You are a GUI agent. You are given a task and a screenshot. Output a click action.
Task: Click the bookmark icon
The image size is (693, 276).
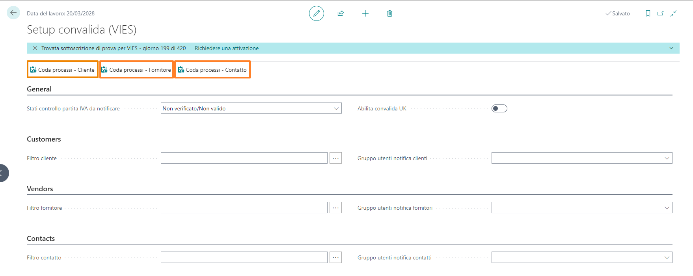[648, 13]
